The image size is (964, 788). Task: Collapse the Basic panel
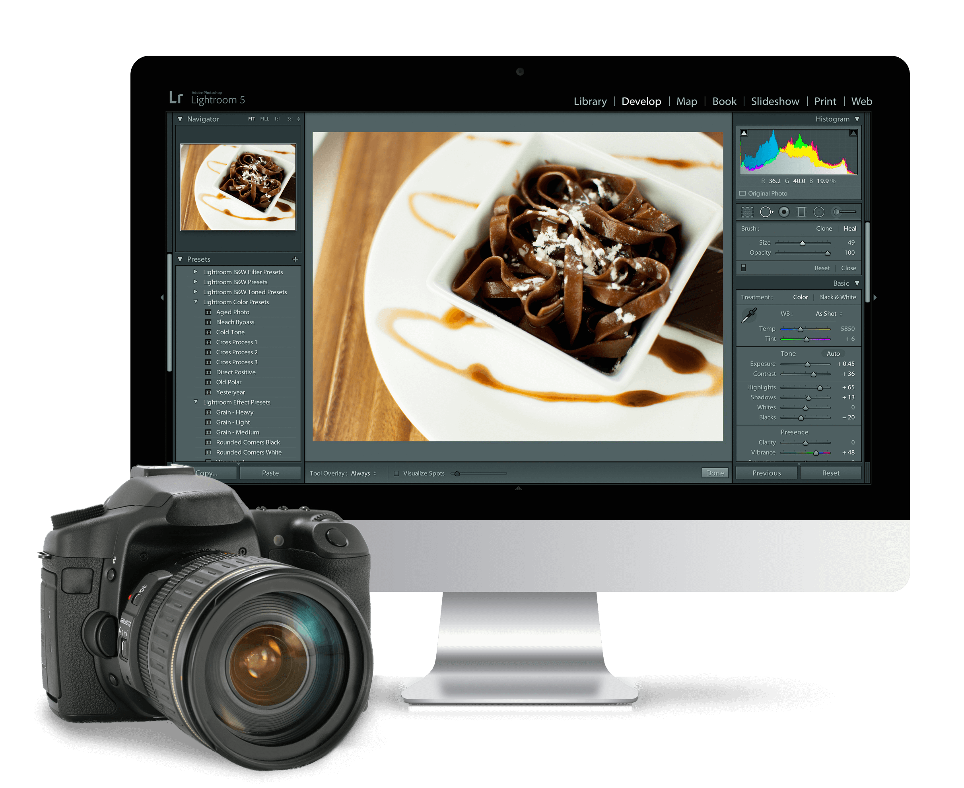(857, 283)
